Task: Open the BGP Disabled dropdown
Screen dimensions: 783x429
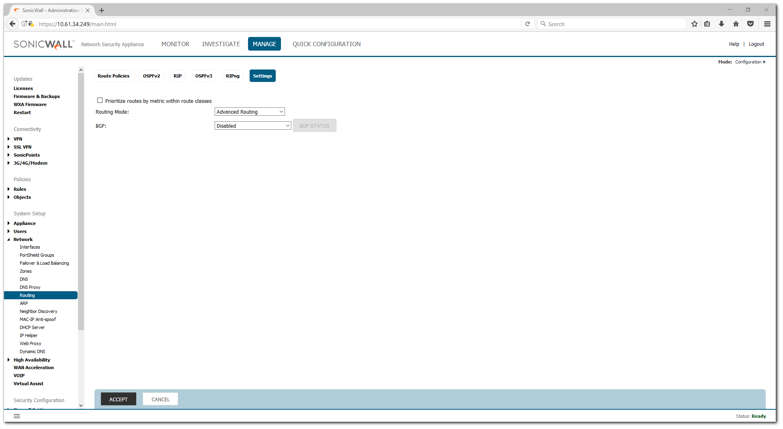Action: [x=253, y=126]
